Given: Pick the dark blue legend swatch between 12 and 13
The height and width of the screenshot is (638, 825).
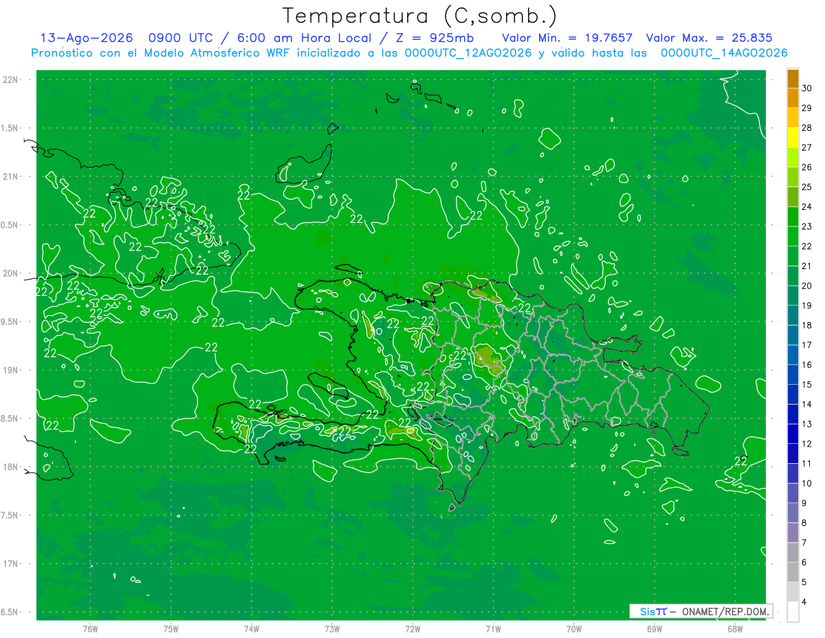Looking at the screenshot, I should tap(793, 434).
